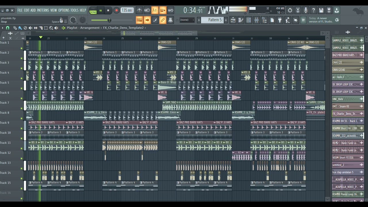Select the slice tool in playlist toolbar
Image resolution: width=368 pixels, height=207 pixels.
tap(41, 28)
